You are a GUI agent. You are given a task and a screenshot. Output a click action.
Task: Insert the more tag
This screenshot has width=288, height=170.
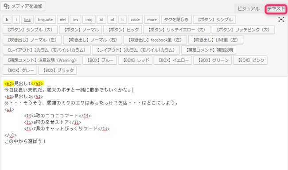pyautogui.click(x=152, y=19)
